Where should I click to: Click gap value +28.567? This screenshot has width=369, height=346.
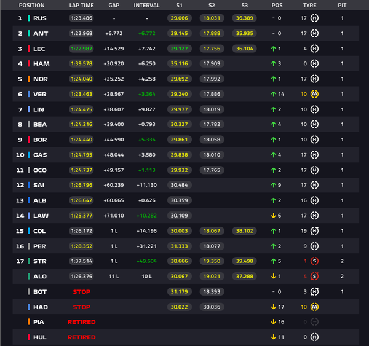click(114, 94)
